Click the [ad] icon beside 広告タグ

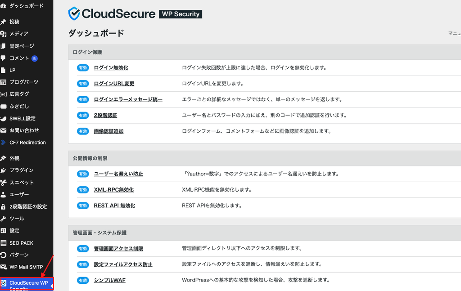click(3, 94)
